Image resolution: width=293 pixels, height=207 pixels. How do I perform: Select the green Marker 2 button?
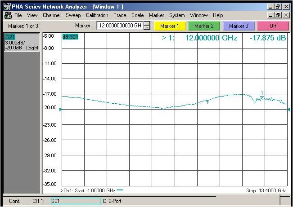click(204, 26)
